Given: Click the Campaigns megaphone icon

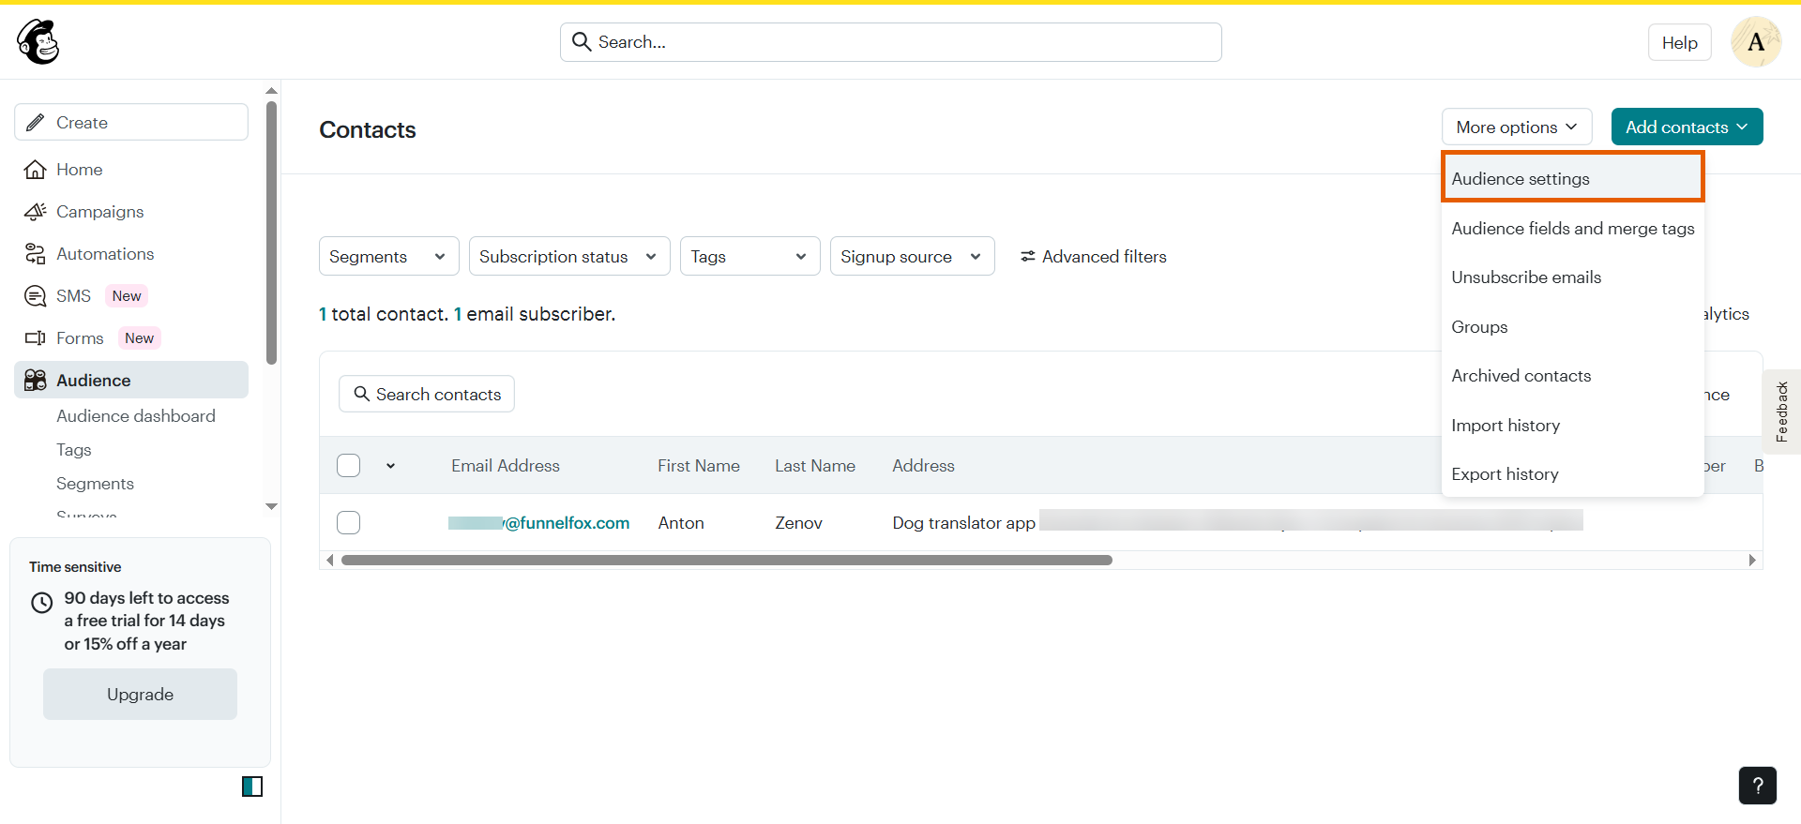Looking at the screenshot, I should pyautogui.click(x=36, y=212).
